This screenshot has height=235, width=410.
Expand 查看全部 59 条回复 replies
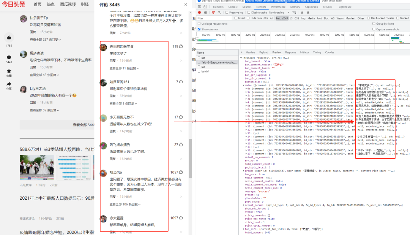pos(44,110)
